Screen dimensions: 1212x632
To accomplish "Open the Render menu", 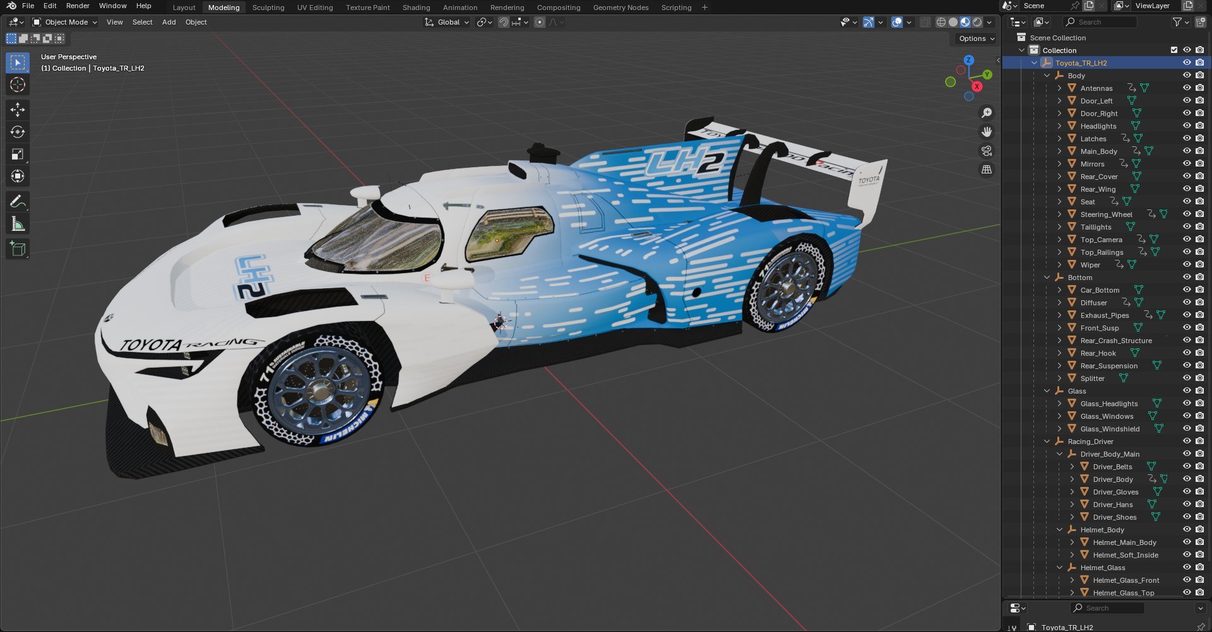I will pyautogui.click(x=78, y=6).
